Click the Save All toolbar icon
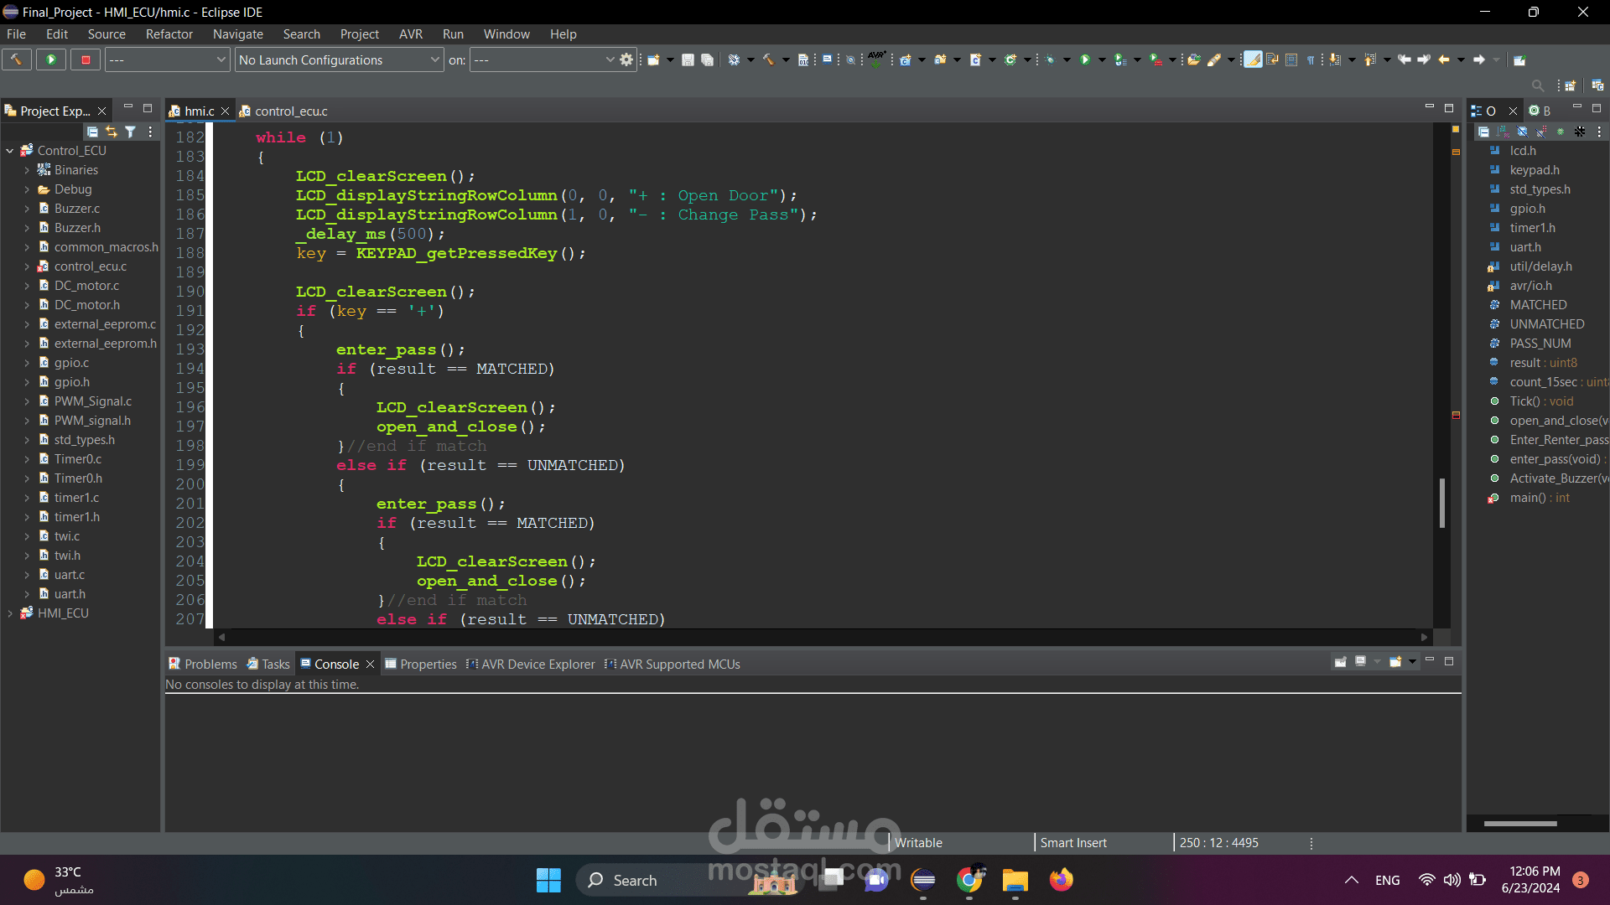Viewport: 1610px width, 905px height. tap(707, 59)
